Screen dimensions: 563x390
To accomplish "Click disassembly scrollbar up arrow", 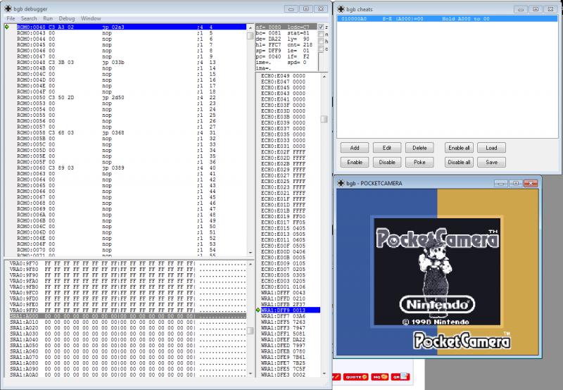I will 251,27.
